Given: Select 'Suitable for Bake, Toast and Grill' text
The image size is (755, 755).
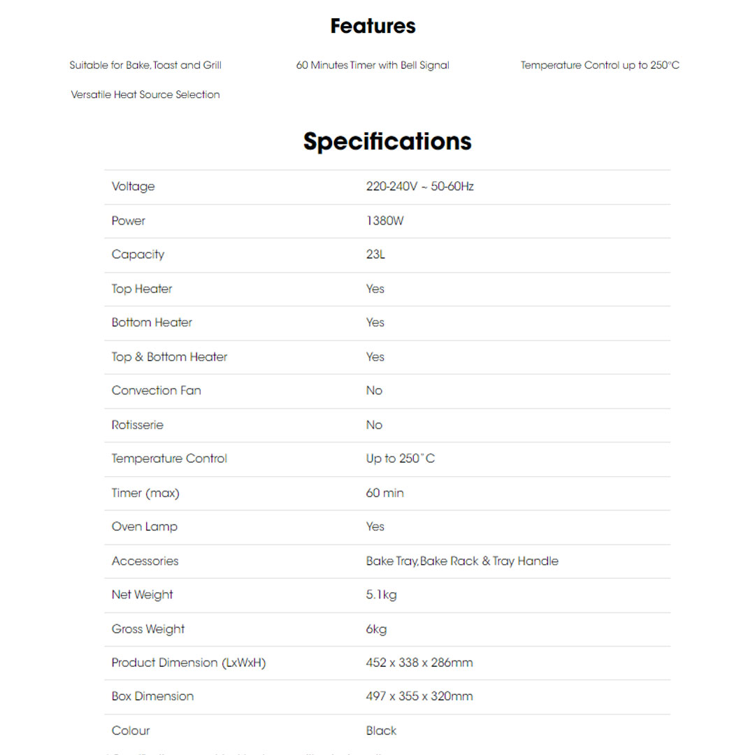Looking at the screenshot, I should [x=145, y=65].
